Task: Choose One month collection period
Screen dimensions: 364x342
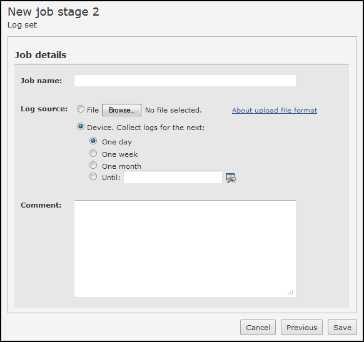Action: [93, 165]
